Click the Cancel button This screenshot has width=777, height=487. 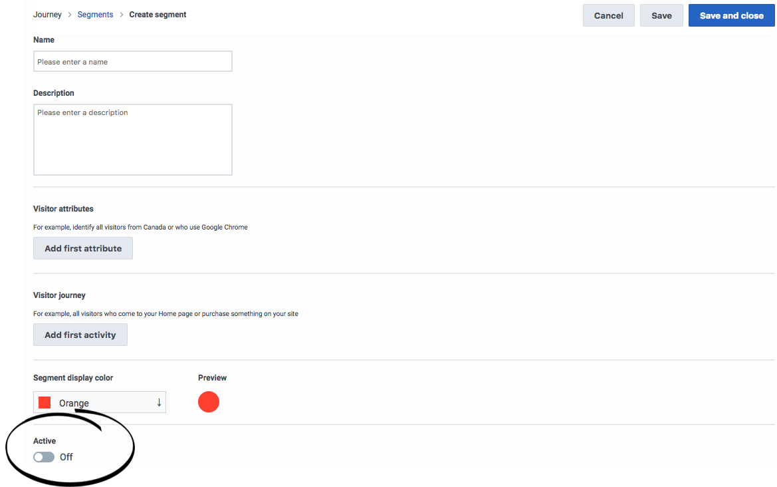pyautogui.click(x=609, y=15)
